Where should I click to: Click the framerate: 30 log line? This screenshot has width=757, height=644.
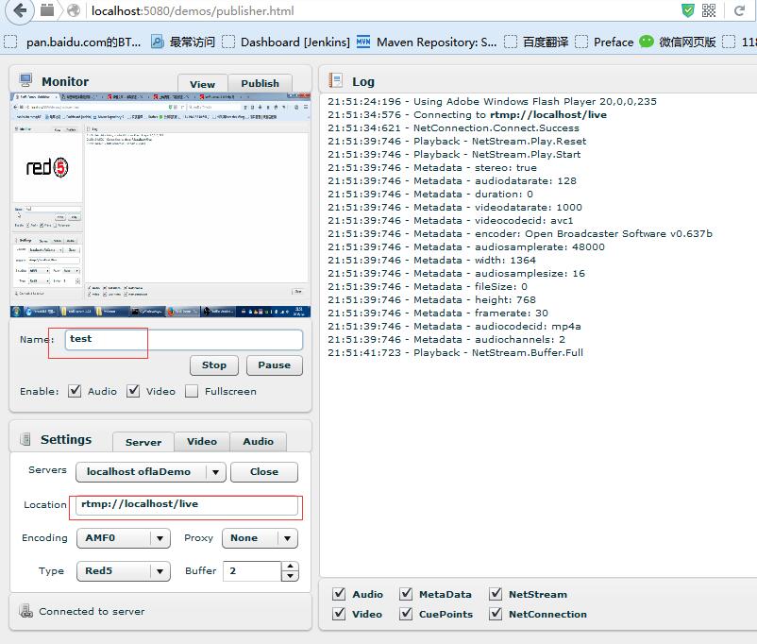[438, 313]
